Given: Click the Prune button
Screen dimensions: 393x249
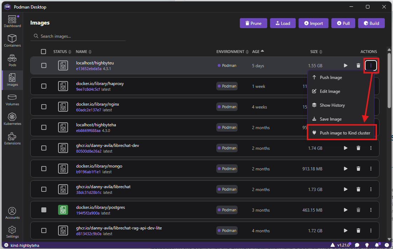Looking at the screenshot, I should pyautogui.click(x=253, y=23).
